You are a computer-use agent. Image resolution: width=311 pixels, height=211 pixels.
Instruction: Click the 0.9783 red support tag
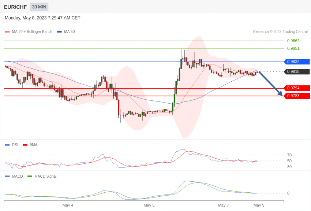(x=297, y=96)
